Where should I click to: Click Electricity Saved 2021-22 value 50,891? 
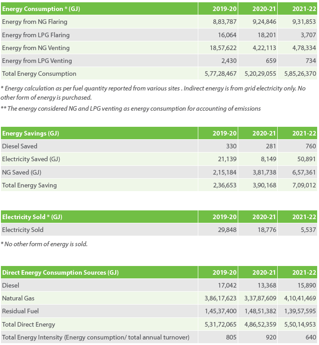point(307,159)
